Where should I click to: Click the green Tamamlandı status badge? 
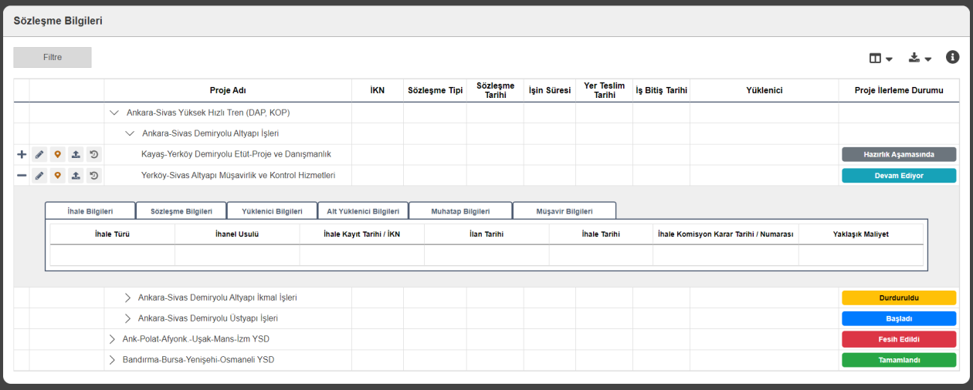tap(898, 360)
